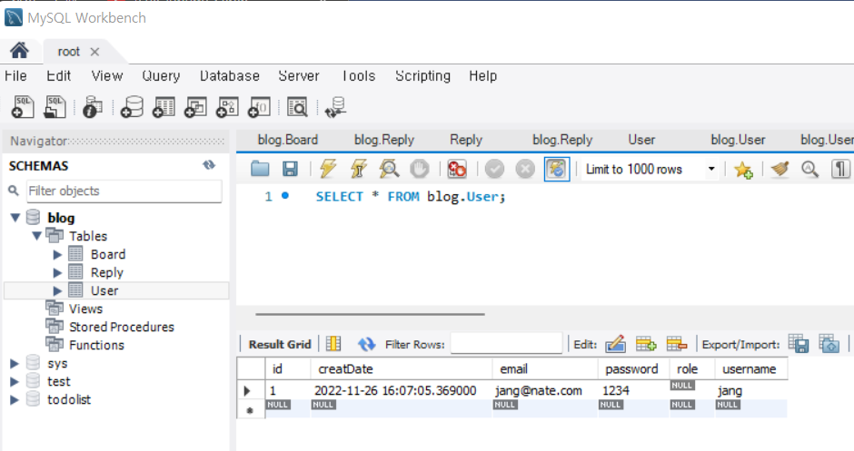The width and height of the screenshot is (854, 451).
Task: Commit the transaction icon
Action: 494,169
